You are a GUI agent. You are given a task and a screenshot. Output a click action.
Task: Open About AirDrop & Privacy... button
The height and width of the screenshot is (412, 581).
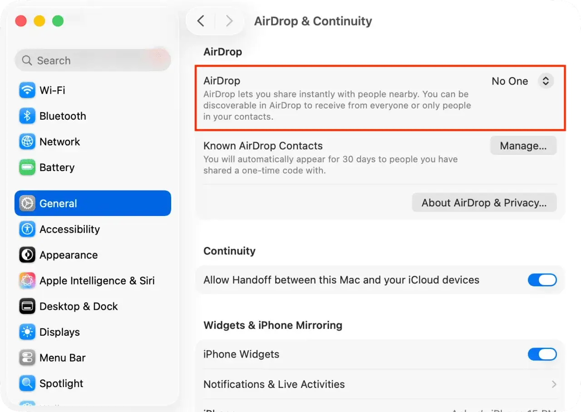click(x=484, y=203)
